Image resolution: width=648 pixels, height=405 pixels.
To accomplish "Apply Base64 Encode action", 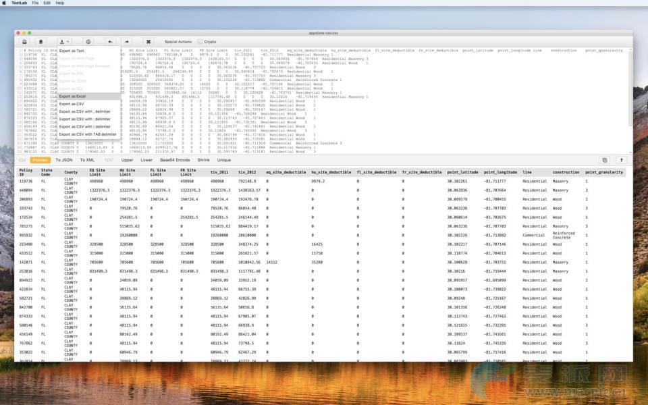I will (x=175, y=160).
